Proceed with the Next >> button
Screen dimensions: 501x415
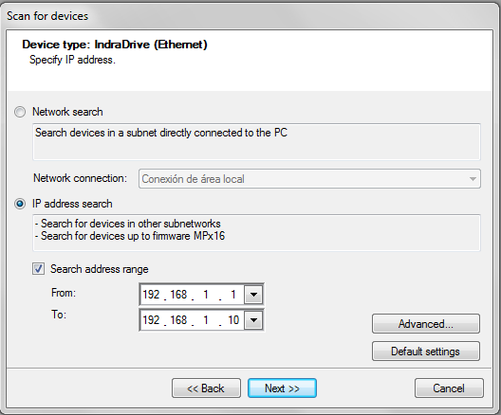[x=282, y=388]
